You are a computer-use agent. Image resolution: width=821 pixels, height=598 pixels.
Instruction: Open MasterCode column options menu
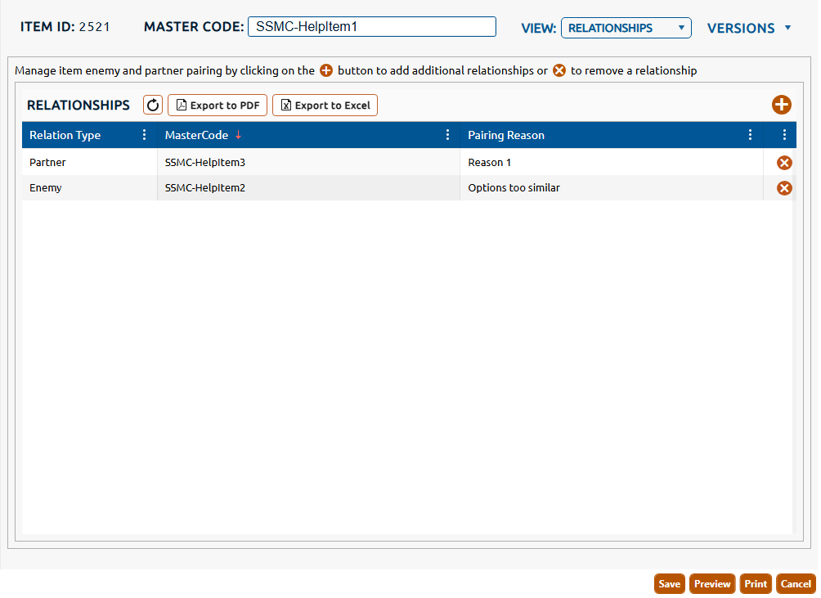coord(447,135)
